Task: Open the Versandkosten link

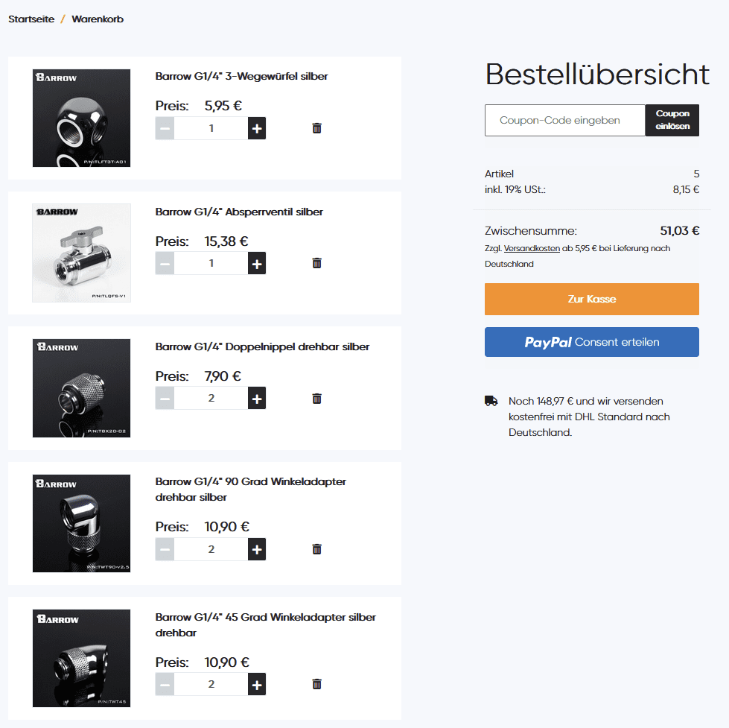Action: pos(532,248)
